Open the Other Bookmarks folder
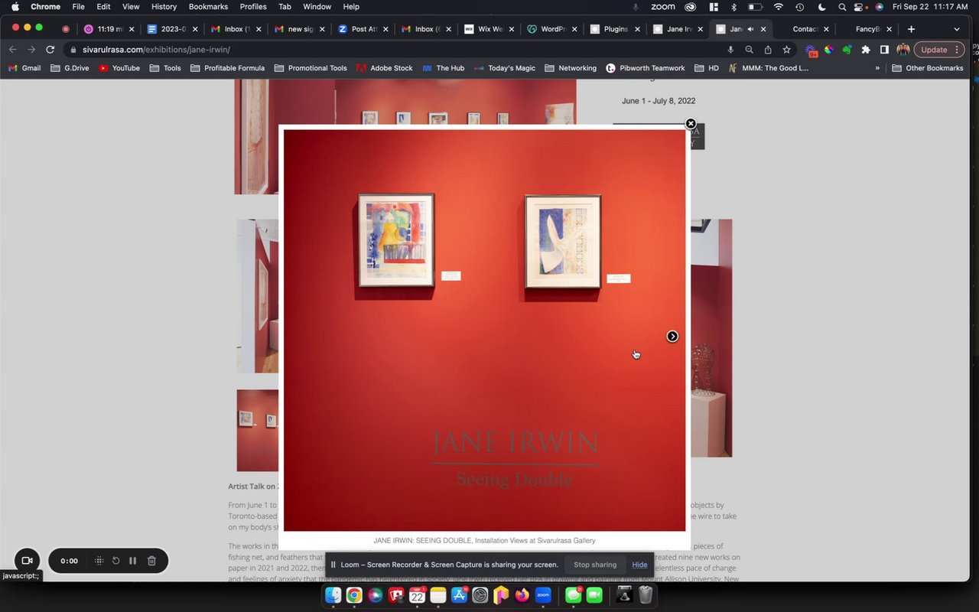979x612 pixels. (x=928, y=68)
